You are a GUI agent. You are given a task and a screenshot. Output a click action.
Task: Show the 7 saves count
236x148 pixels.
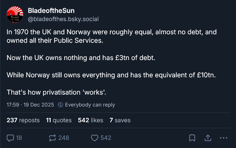[120, 120]
